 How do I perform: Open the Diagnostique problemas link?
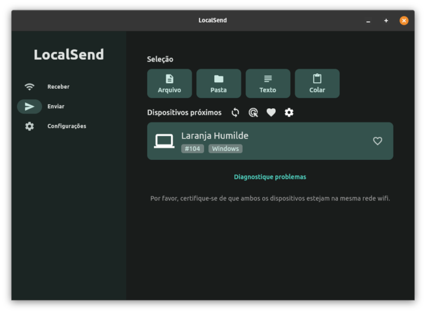coord(270,177)
